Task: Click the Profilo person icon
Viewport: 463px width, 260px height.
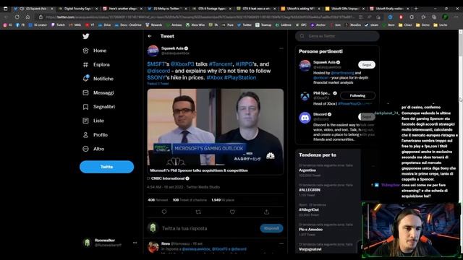Action: 85,135
